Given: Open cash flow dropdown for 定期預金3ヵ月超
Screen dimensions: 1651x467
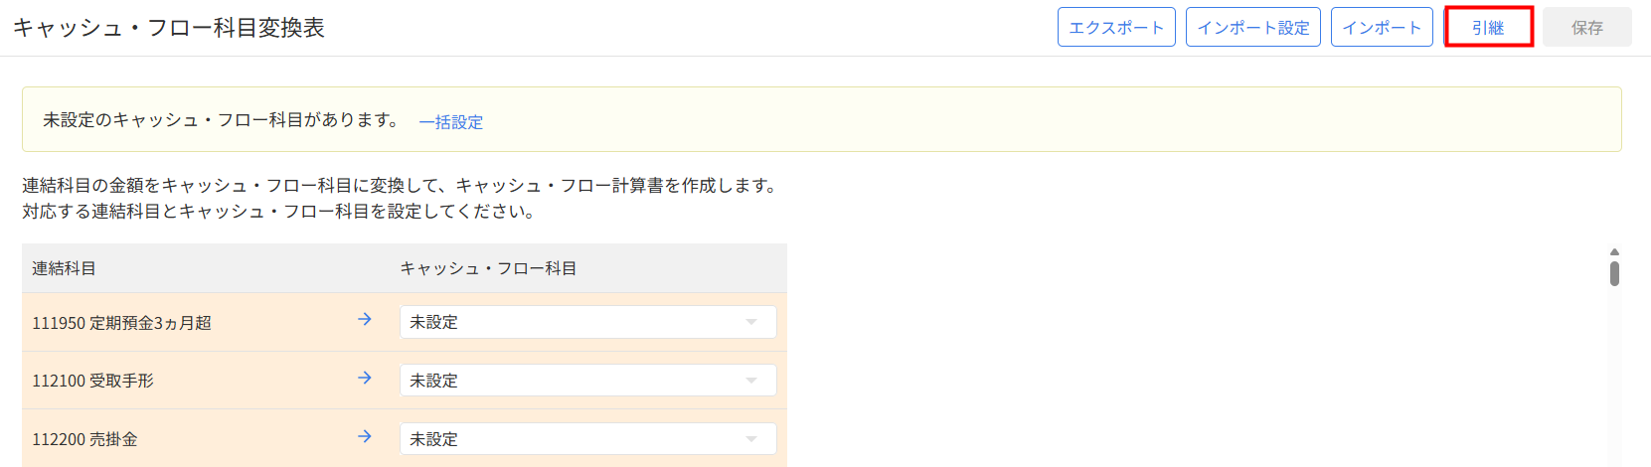Looking at the screenshot, I should click(x=586, y=322).
